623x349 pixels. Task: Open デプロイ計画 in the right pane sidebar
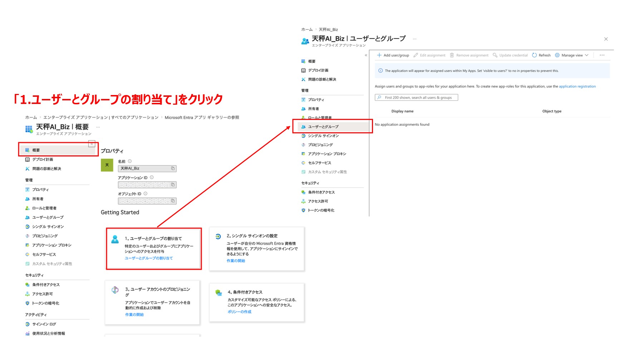pos(315,70)
